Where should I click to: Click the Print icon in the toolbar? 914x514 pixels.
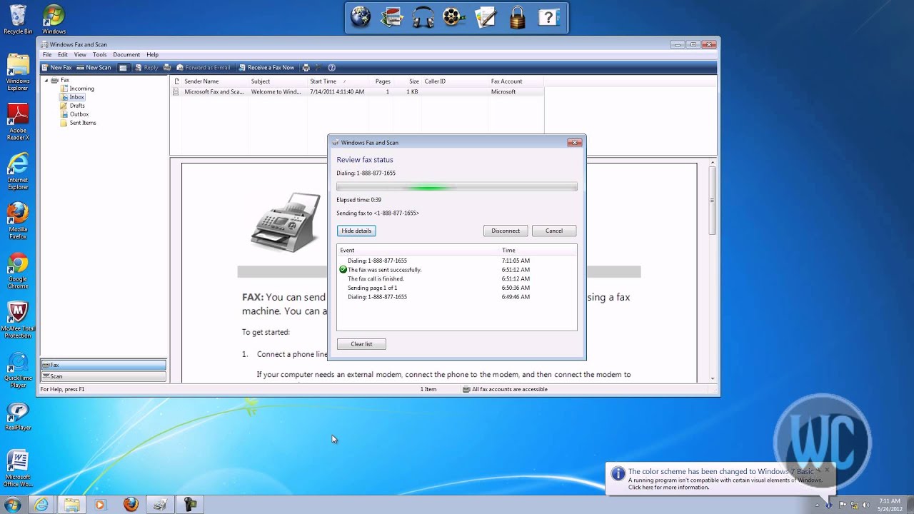pos(306,68)
